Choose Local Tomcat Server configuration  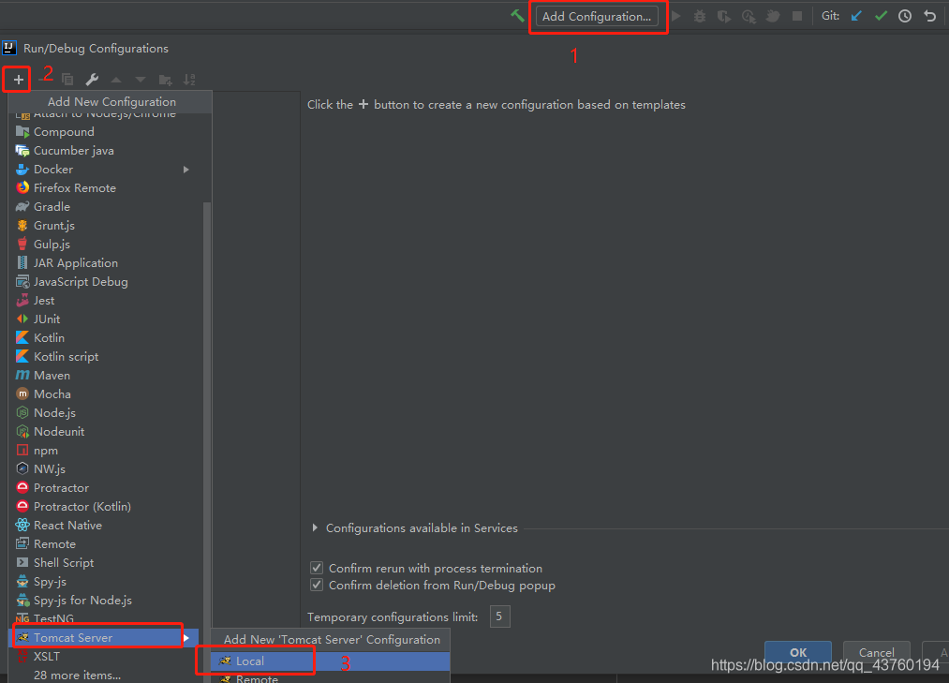331,661
